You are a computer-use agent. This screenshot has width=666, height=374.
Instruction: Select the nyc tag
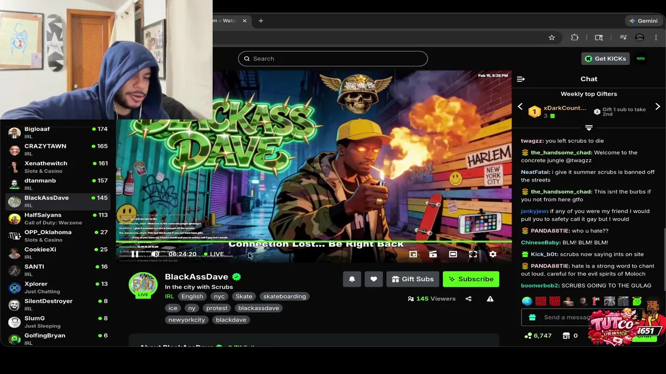(219, 296)
